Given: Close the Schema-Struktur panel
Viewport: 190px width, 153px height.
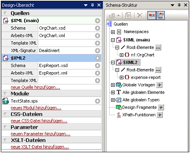Looking at the screenshot, I should click(186, 5).
